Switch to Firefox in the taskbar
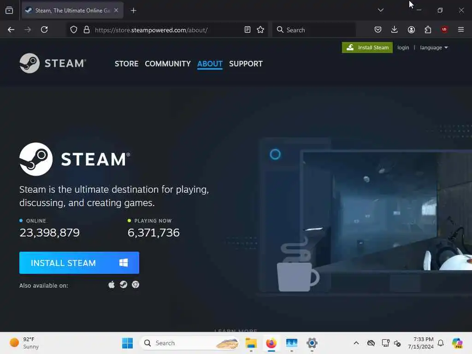Viewport: 472px width, 354px height. pyautogui.click(x=271, y=343)
